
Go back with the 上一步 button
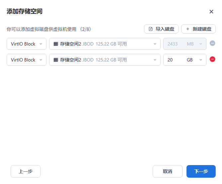26,171
